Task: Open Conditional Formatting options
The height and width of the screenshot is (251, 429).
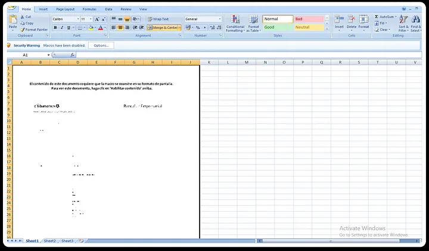Action: (235, 24)
